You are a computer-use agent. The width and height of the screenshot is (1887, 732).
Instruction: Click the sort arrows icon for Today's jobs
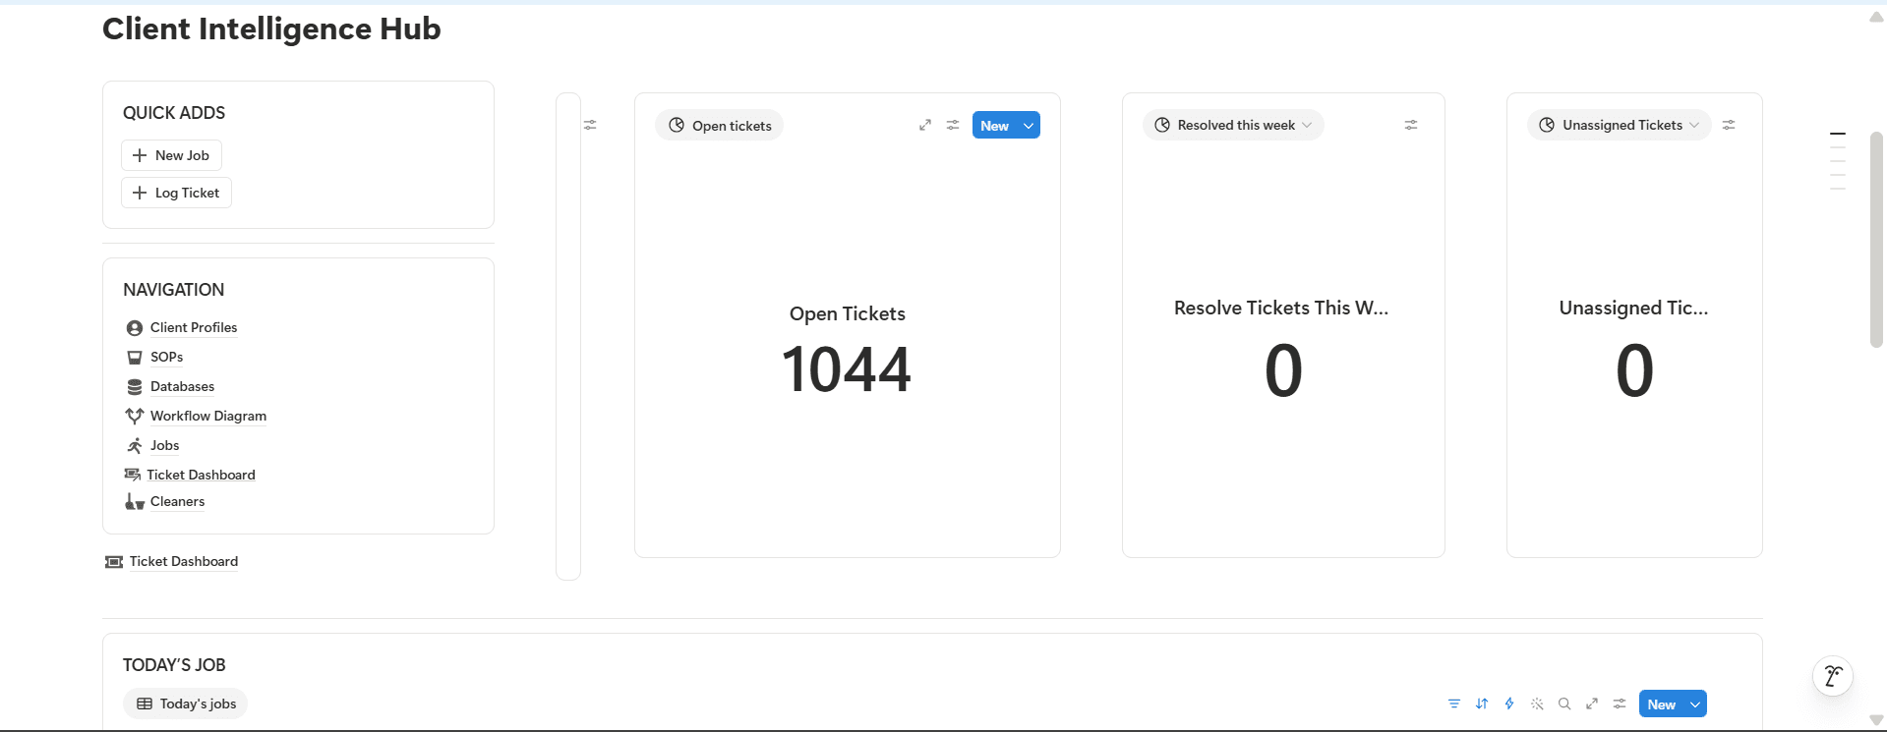(1482, 704)
